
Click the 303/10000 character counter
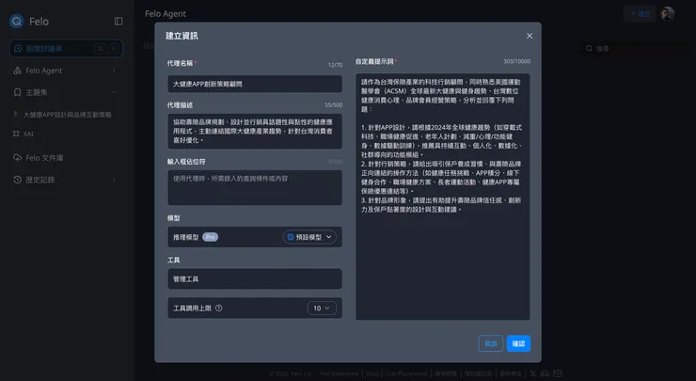tap(516, 61)
